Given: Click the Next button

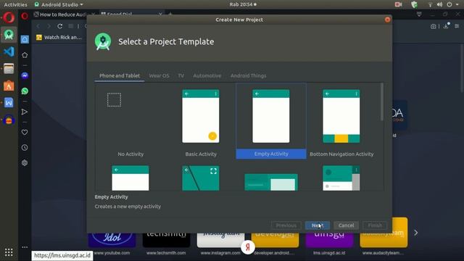Looking at the screenshot, I should pyautogui.click(x=318, y=225).
